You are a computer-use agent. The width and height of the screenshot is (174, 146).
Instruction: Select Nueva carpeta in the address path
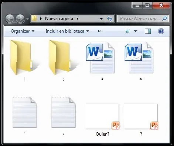pyautogui.click(x=59, y=19)
